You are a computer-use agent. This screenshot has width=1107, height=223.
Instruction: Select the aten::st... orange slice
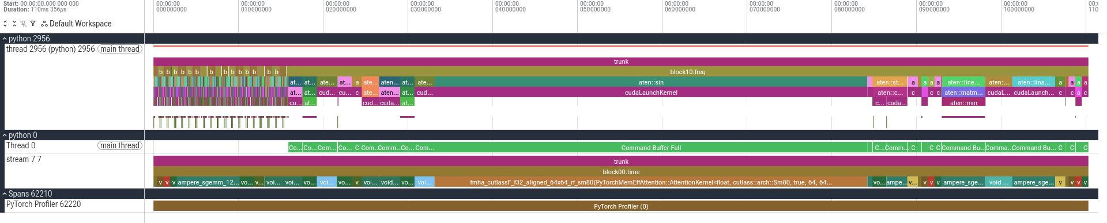890,82
